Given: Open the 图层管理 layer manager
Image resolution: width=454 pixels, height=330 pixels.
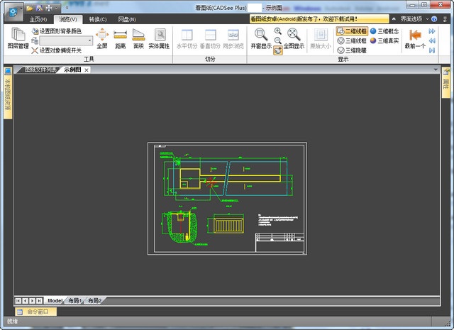Looking at the screenshot, I should 18,38.
